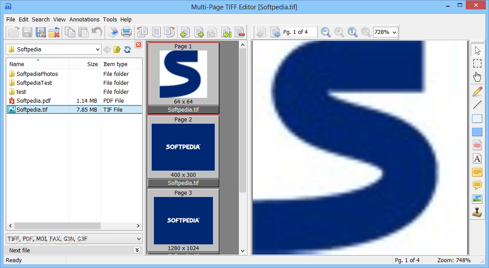Image resolution: width=489 pixels, height=268 pixels.
Task: Open the Search menu
Action: click(41, 19)
